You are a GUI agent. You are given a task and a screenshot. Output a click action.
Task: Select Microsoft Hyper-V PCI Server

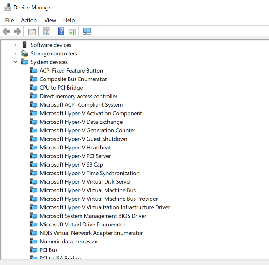click(75, 156)
